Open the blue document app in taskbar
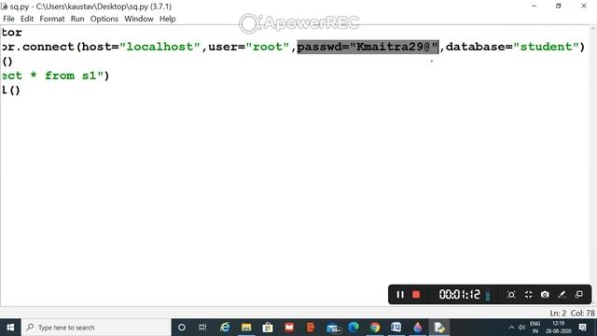Image resolution: width=597 pixels, height=336 pixels. coord(396,328)
